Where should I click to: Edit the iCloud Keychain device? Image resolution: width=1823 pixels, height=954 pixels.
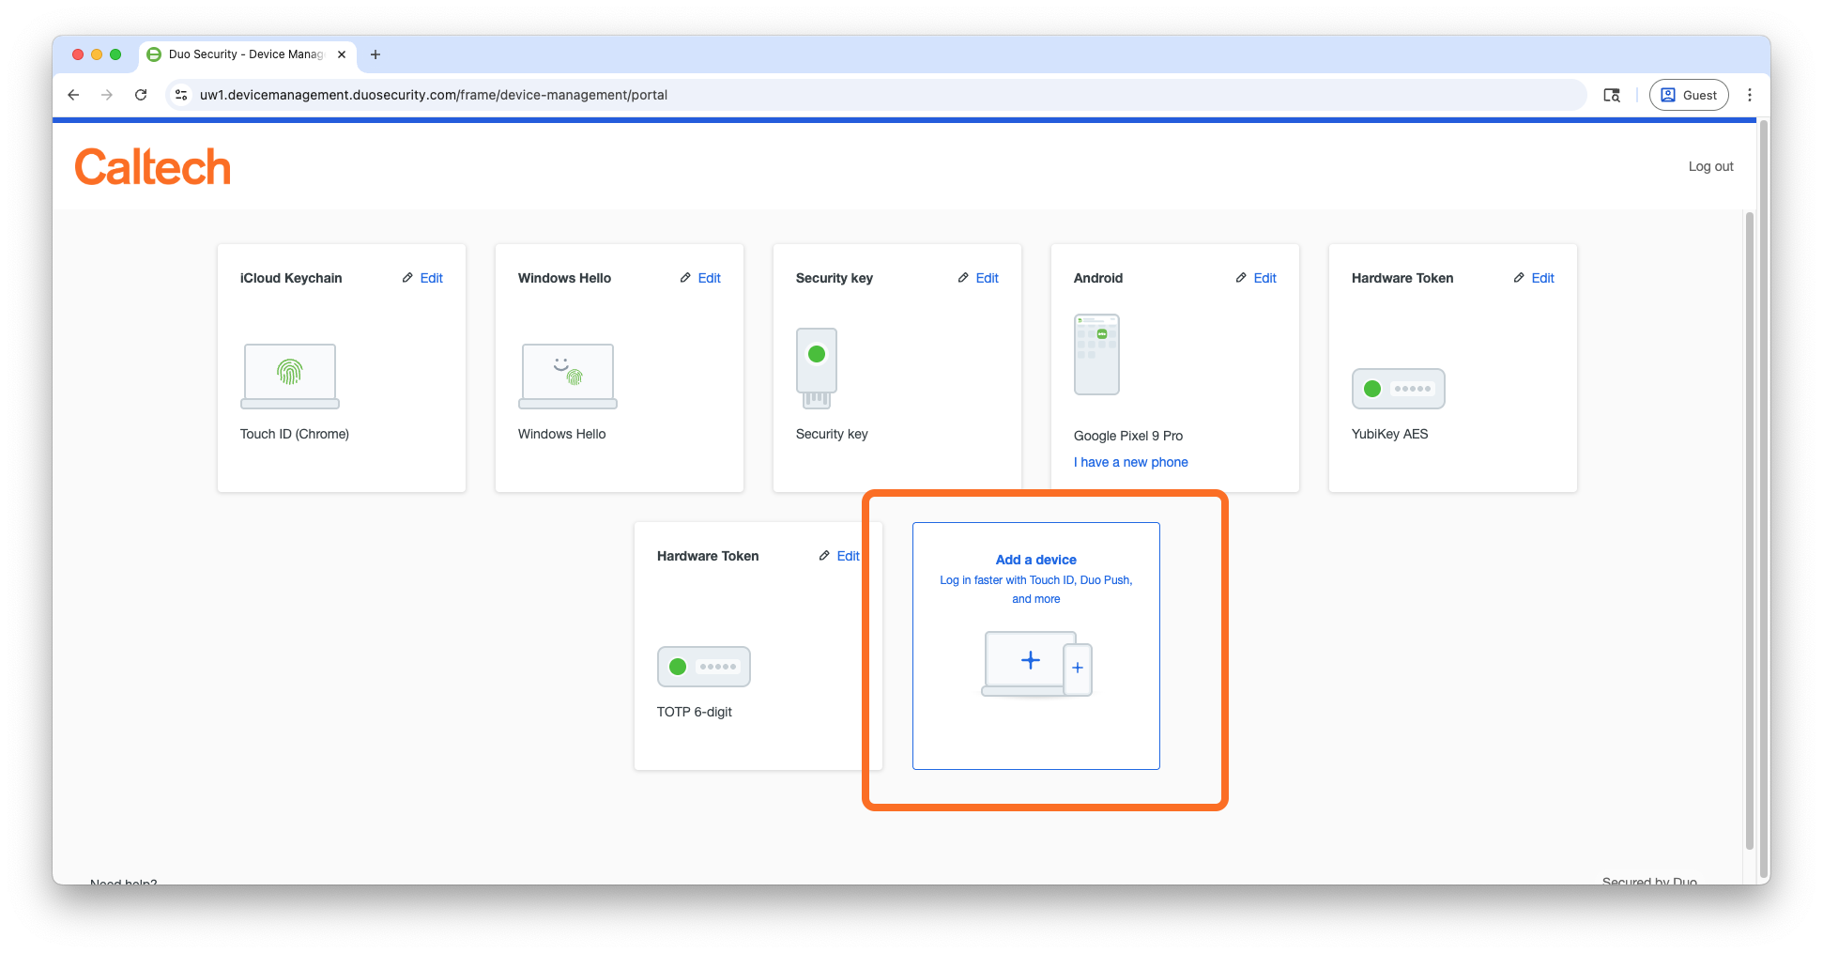pyautogui.click(x=423, y=278)
